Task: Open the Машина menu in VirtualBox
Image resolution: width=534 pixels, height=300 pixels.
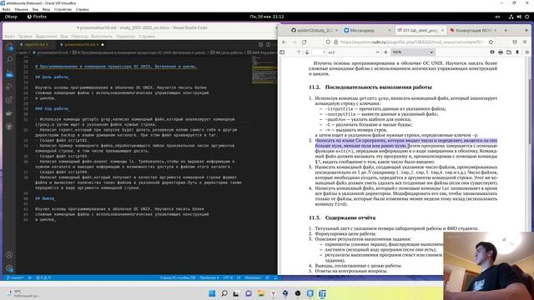Action: point(21,9)
